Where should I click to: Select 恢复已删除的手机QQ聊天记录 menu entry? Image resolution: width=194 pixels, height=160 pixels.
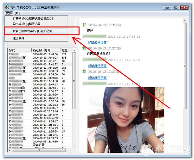point(36,31)
